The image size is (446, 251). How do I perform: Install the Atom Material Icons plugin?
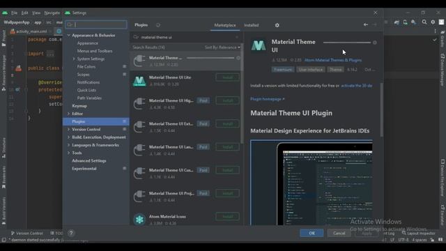(x=228, y=217)
